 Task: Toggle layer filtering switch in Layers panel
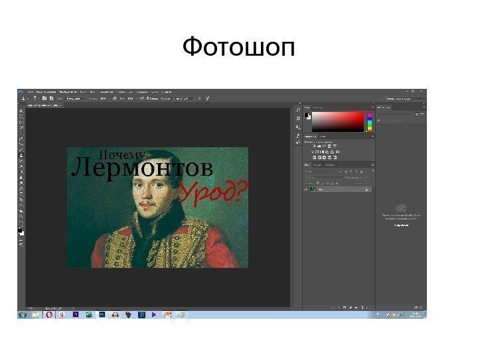pos(373,172)
